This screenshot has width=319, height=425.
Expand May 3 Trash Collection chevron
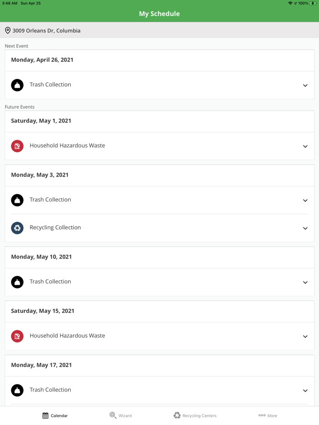(305, 200)
